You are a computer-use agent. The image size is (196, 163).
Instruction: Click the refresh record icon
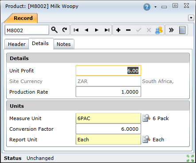click(x=65, y=30)
